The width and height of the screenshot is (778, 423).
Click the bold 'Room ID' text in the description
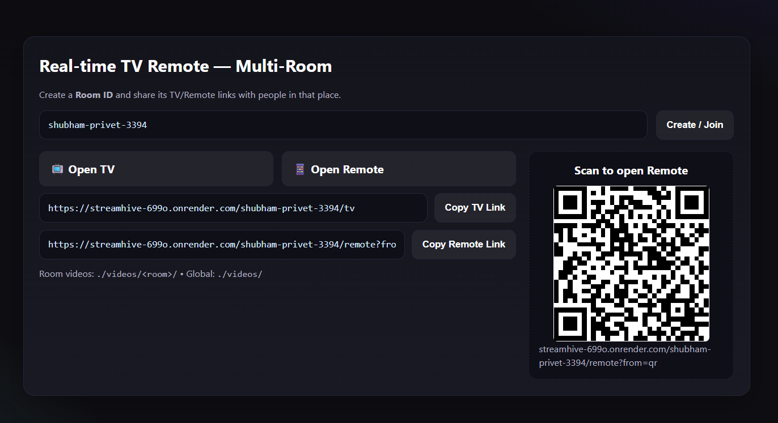(x=94, y=95)
